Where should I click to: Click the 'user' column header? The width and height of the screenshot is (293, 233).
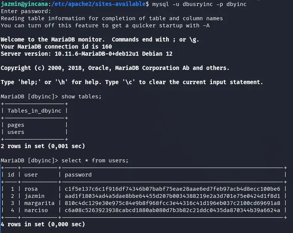31,175
